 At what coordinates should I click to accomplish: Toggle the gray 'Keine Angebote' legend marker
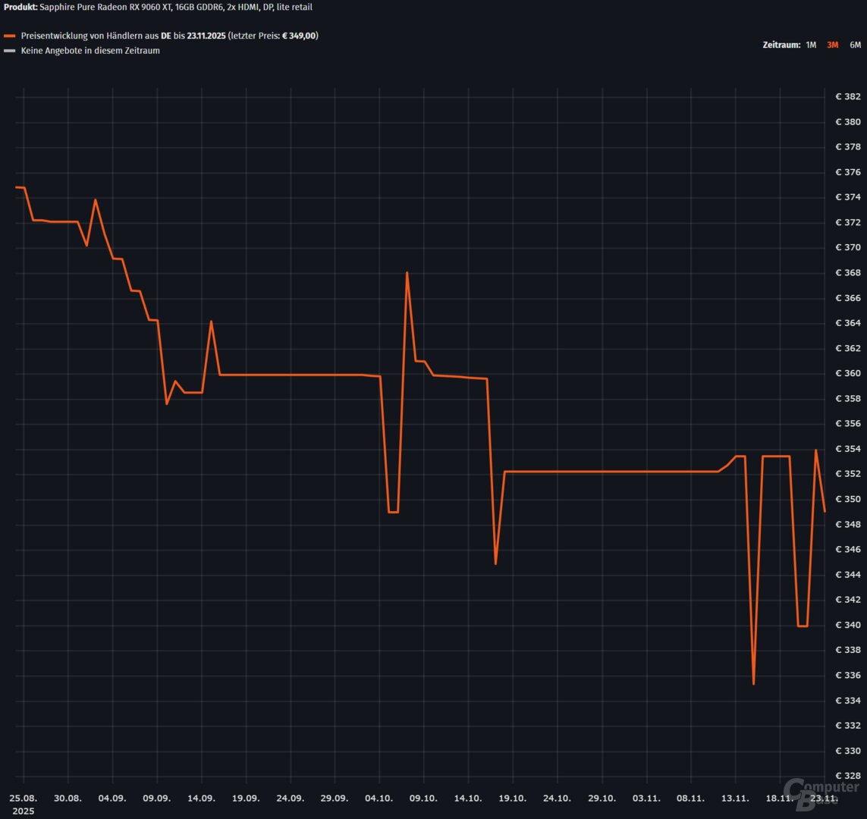10,52
